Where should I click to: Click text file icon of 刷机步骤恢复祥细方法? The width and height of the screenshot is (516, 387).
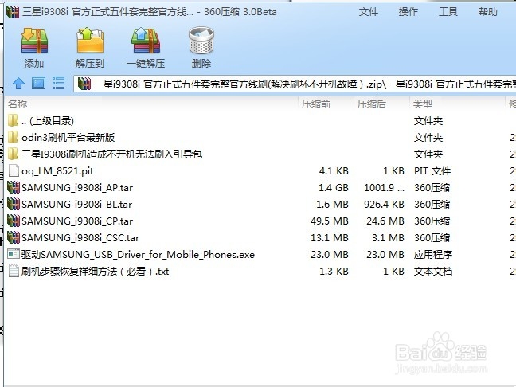pyautogui.click(x=14, y=272)
